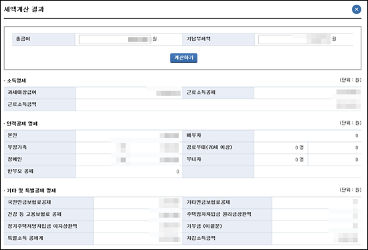Image resolution: width=368 pixels, height=250 pixels.
Task: Click the 주택임차차입금 원리금상환액 label
Action: 219,214
